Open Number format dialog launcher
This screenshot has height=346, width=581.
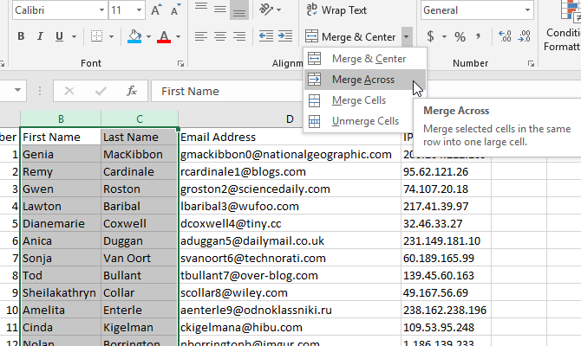point(531,64)
